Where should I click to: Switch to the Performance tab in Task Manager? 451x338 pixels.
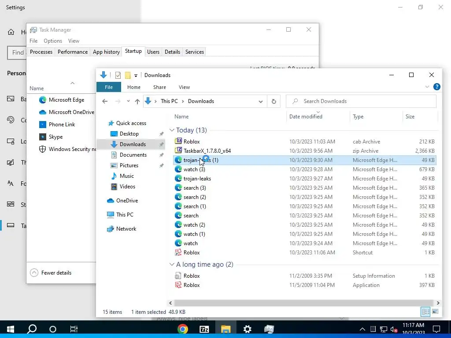[73, 52]
